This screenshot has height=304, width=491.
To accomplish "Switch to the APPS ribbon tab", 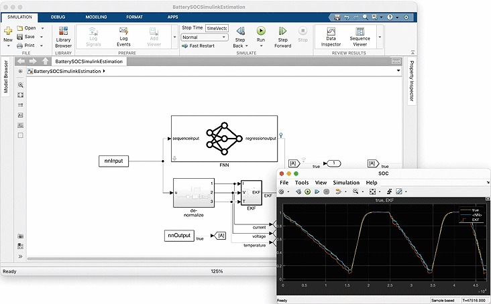I will click(172, 17).
